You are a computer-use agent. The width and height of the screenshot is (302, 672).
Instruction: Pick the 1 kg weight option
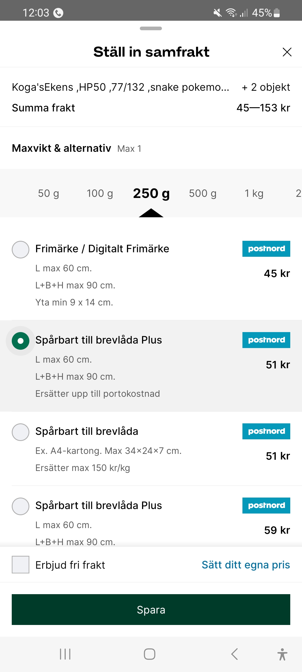[254, 193]
